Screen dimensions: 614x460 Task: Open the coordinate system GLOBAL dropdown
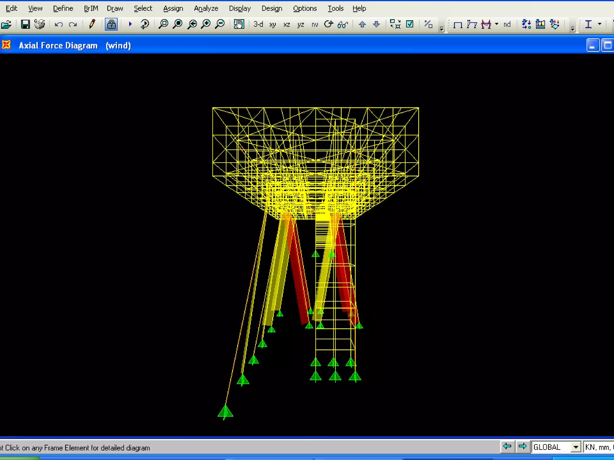tap(575, 447)
